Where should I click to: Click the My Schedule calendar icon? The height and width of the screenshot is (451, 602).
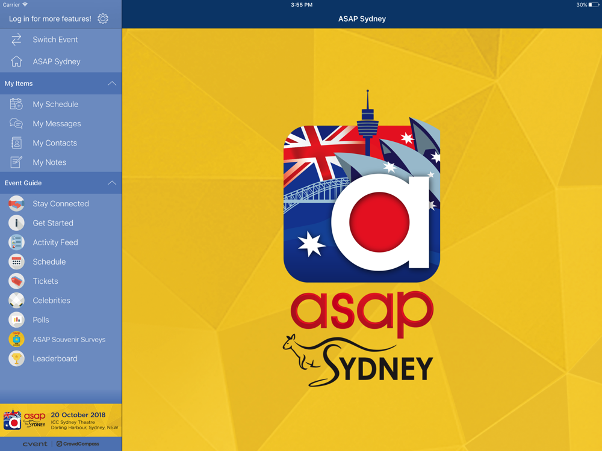point(16,104)
